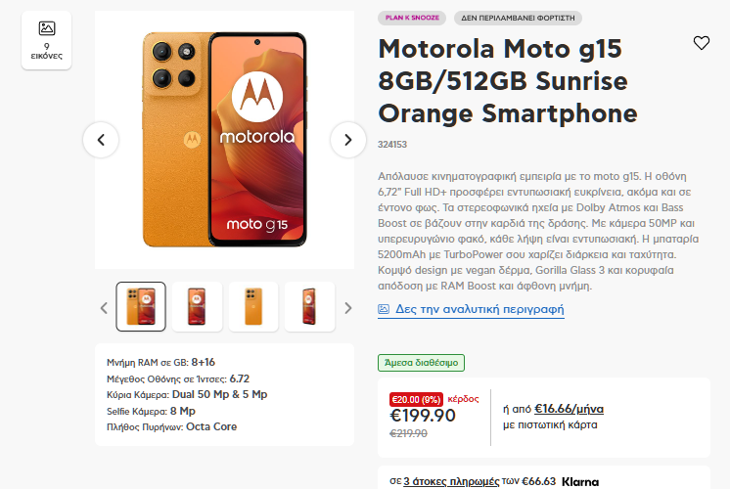Screen dimensions: 730x489
Task: Click the 'PLAN K SNOOZE' badge
Action: [412, 18]
